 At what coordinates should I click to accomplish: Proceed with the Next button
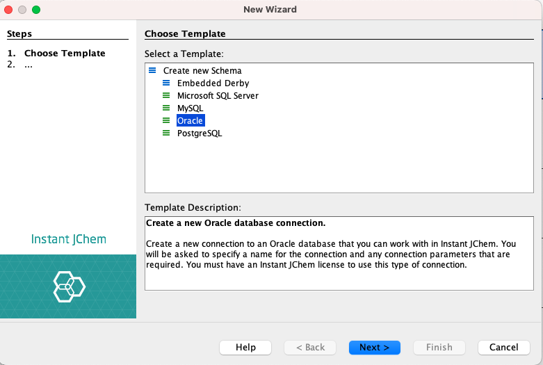point(374,347)
